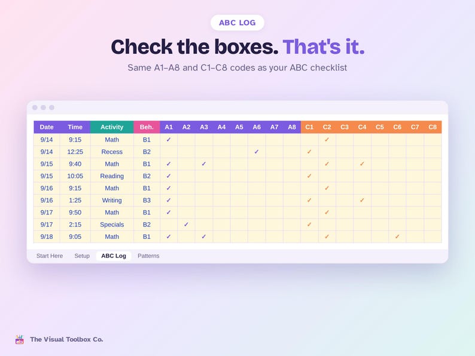Go to the Patterns tab
475x356 pixels.
148,256
